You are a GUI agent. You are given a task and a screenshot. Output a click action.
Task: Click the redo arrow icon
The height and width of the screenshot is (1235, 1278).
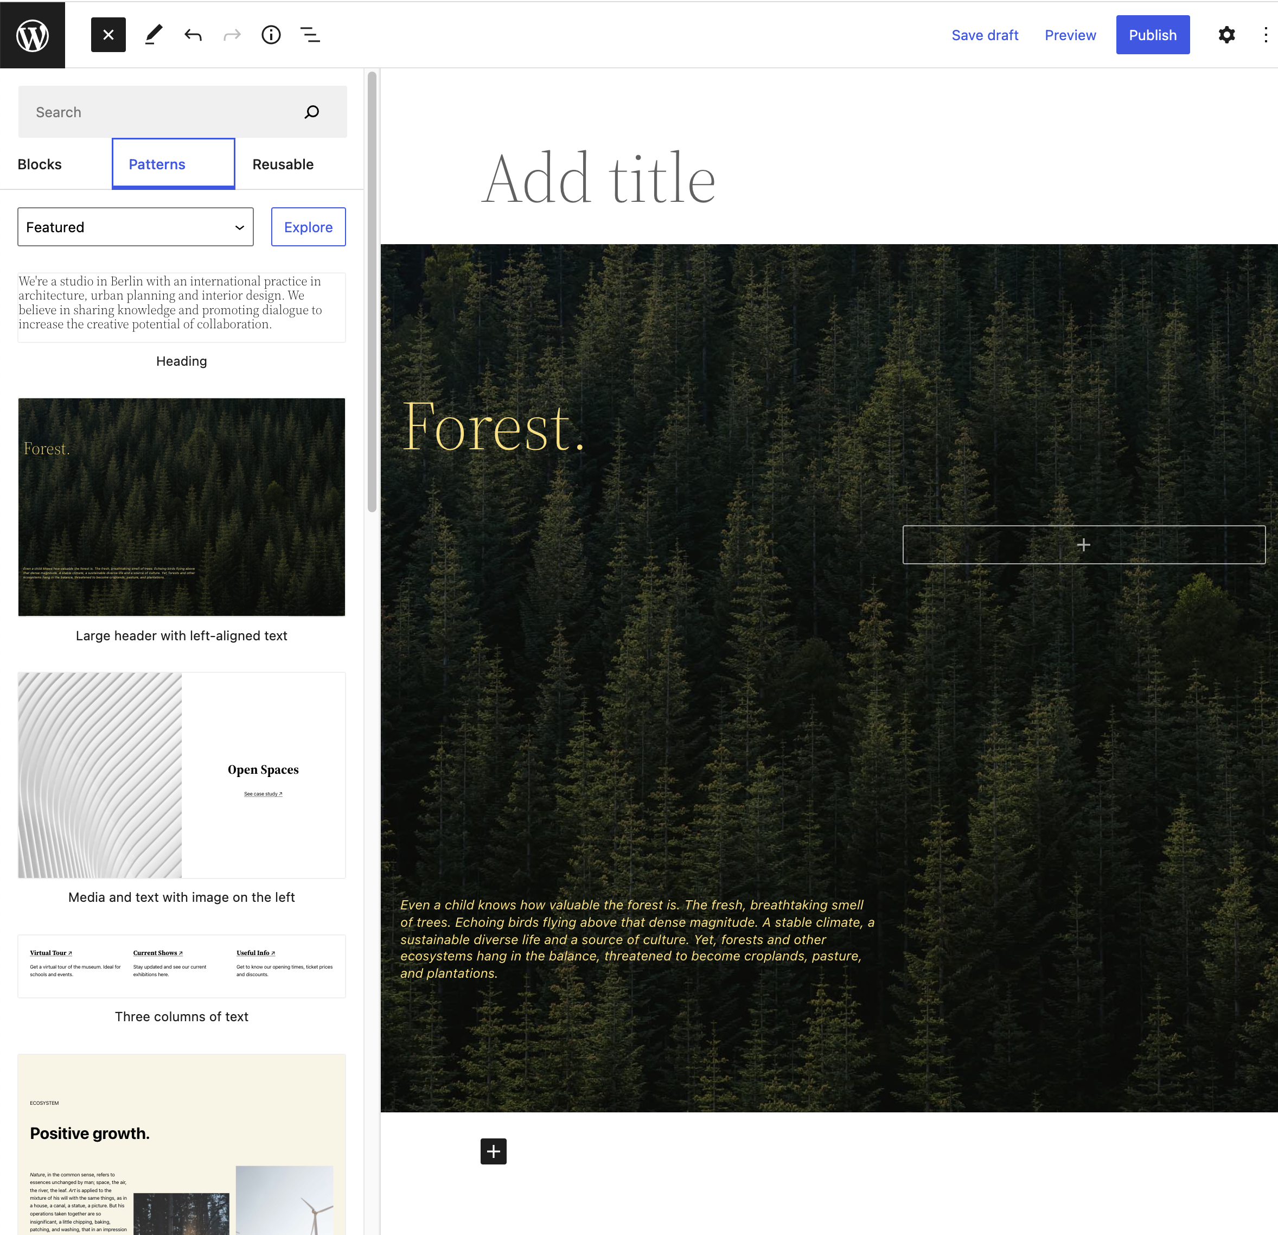click(232, 35)
